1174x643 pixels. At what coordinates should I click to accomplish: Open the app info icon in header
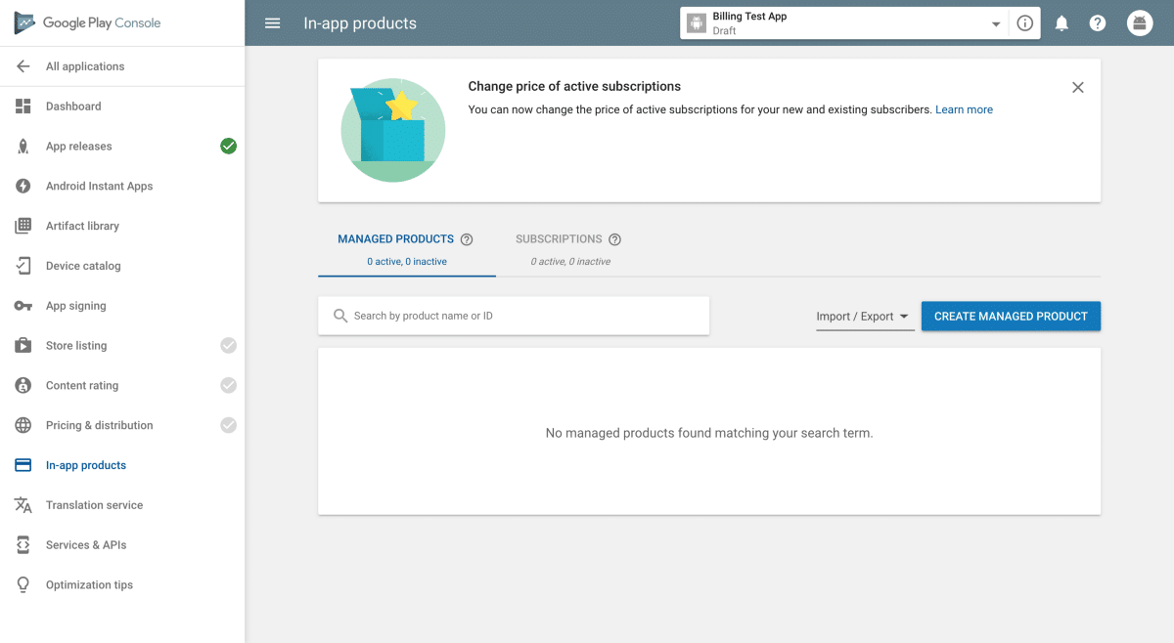click(x=1025, y=23)
